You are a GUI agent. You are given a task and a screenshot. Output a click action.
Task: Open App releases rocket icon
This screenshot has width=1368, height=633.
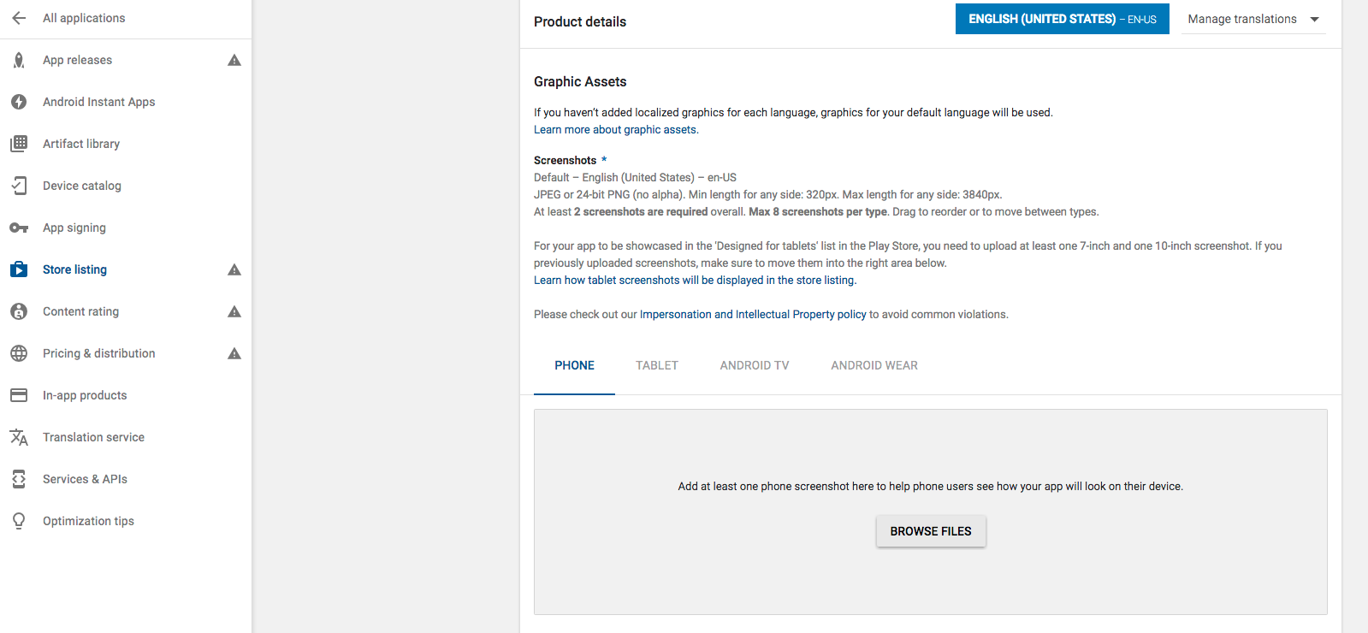(x=19, y=60)
